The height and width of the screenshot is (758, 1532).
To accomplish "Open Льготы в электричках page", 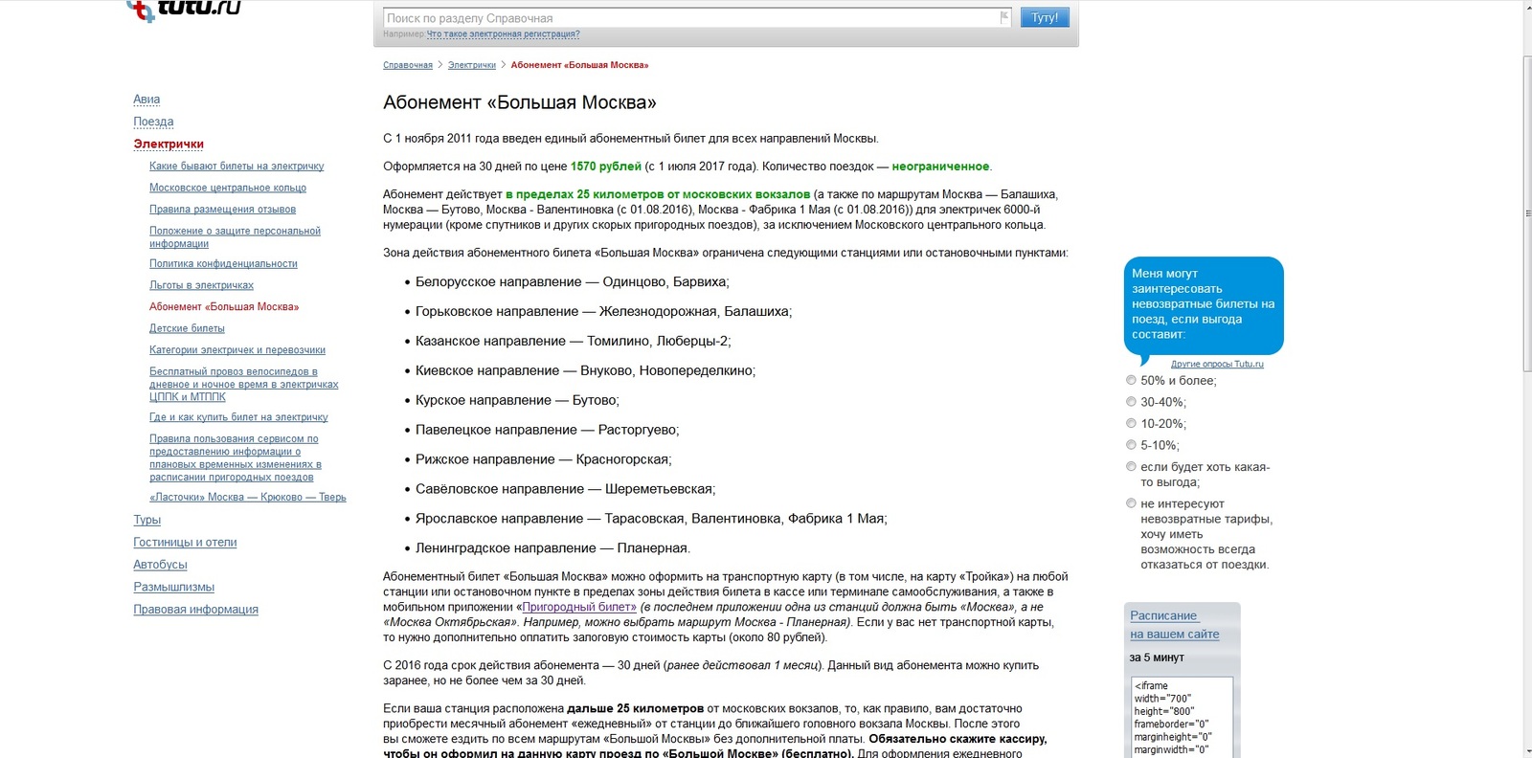I will click(201, 285).
